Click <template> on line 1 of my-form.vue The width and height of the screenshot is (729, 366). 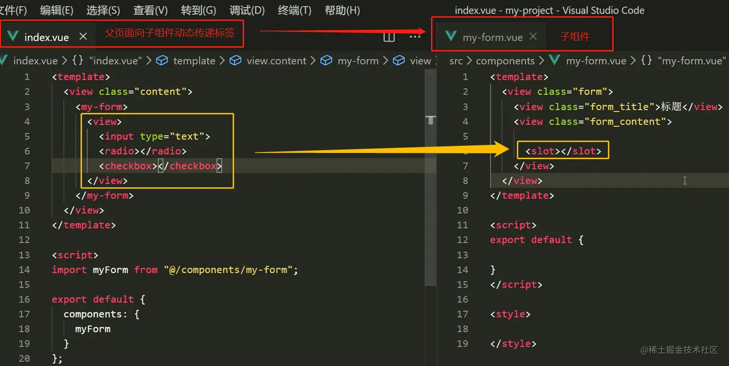(x=519, y=77)
